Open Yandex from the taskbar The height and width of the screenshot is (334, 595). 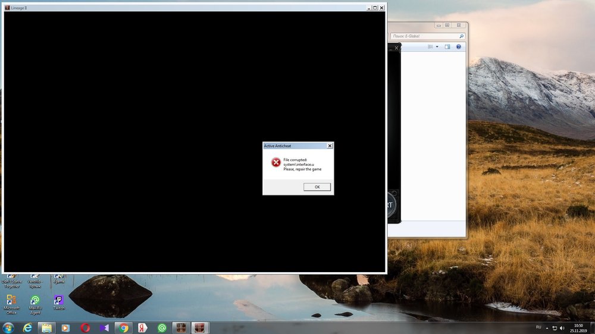[x=143, y=327]
